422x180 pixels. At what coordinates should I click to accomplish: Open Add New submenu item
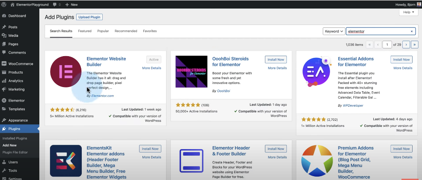point(9,145)
